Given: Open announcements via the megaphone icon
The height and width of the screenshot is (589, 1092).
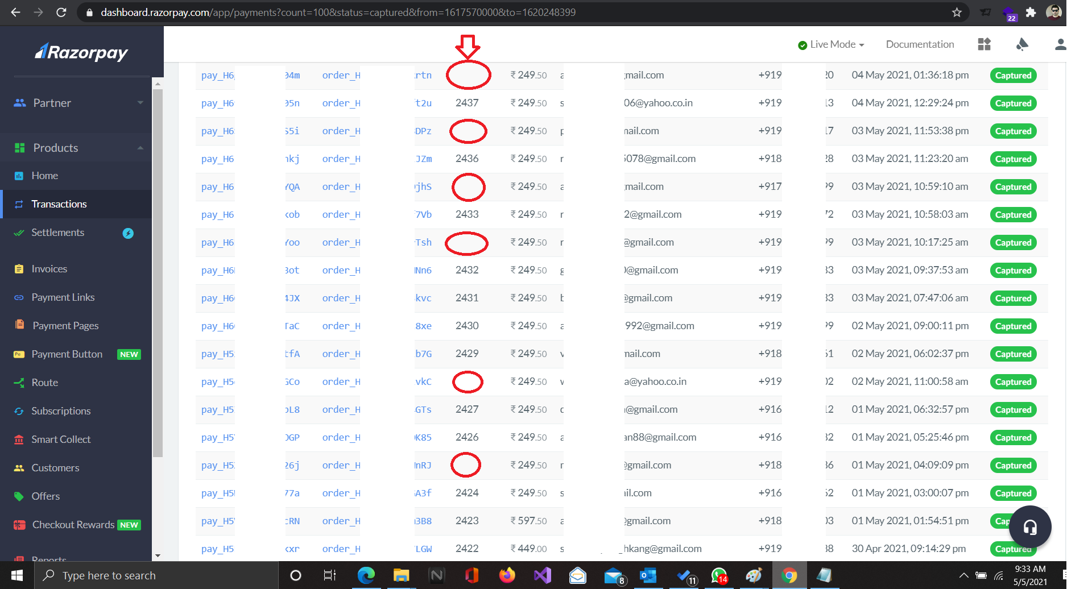Looking at the screenshot, I should click(1022, 44).
